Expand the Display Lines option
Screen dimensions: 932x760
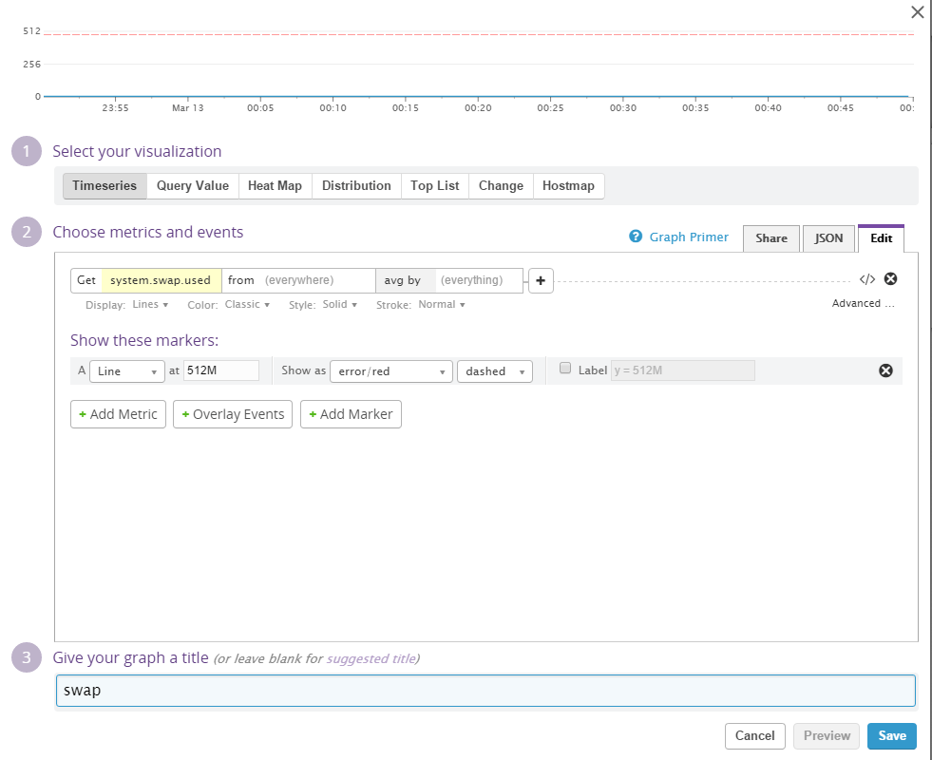(x=150, y=305)
